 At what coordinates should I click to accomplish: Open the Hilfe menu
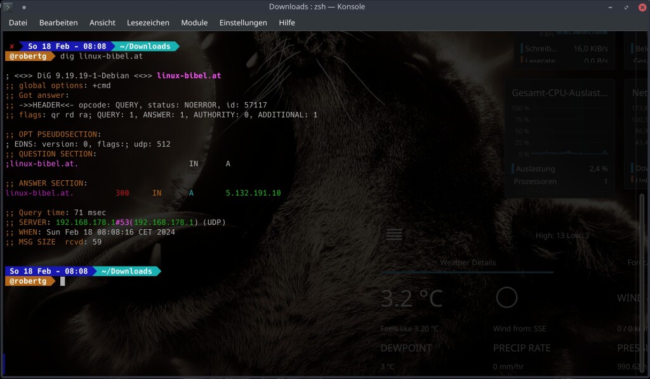287,23
